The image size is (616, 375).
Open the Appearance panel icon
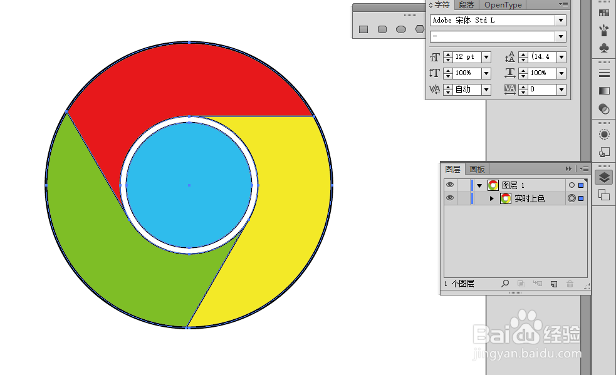point(604,135)
